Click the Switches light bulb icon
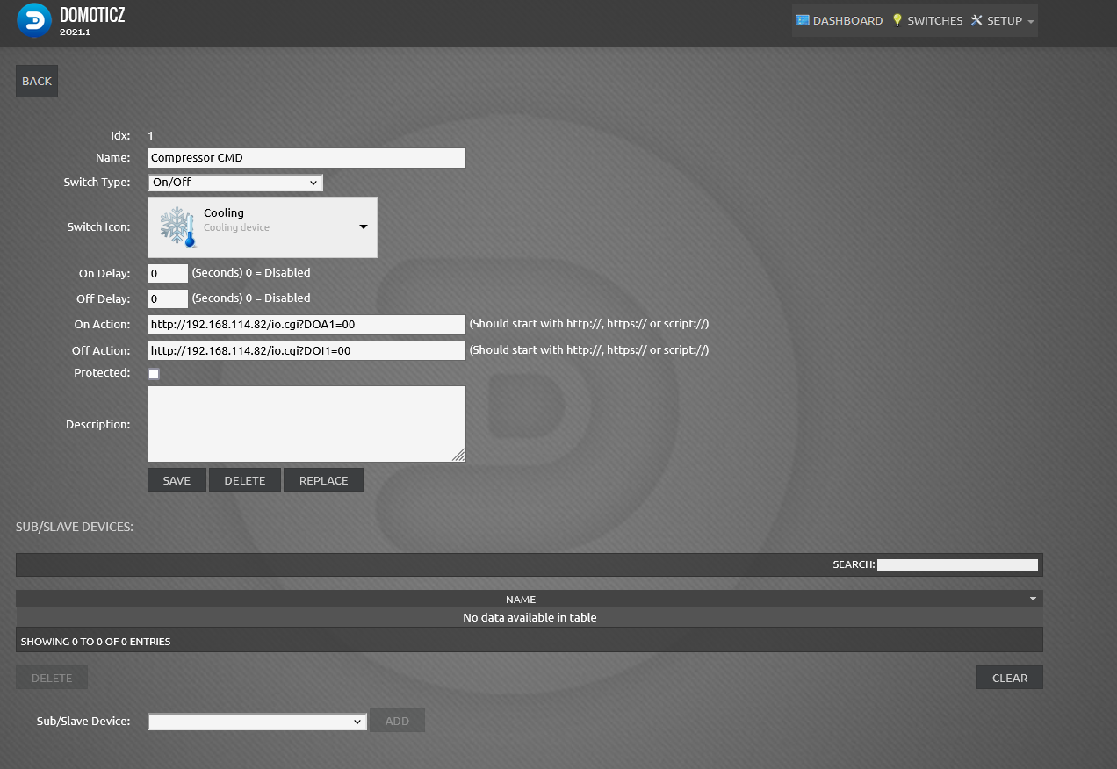The image size is (1117, 769). (897, 20)
